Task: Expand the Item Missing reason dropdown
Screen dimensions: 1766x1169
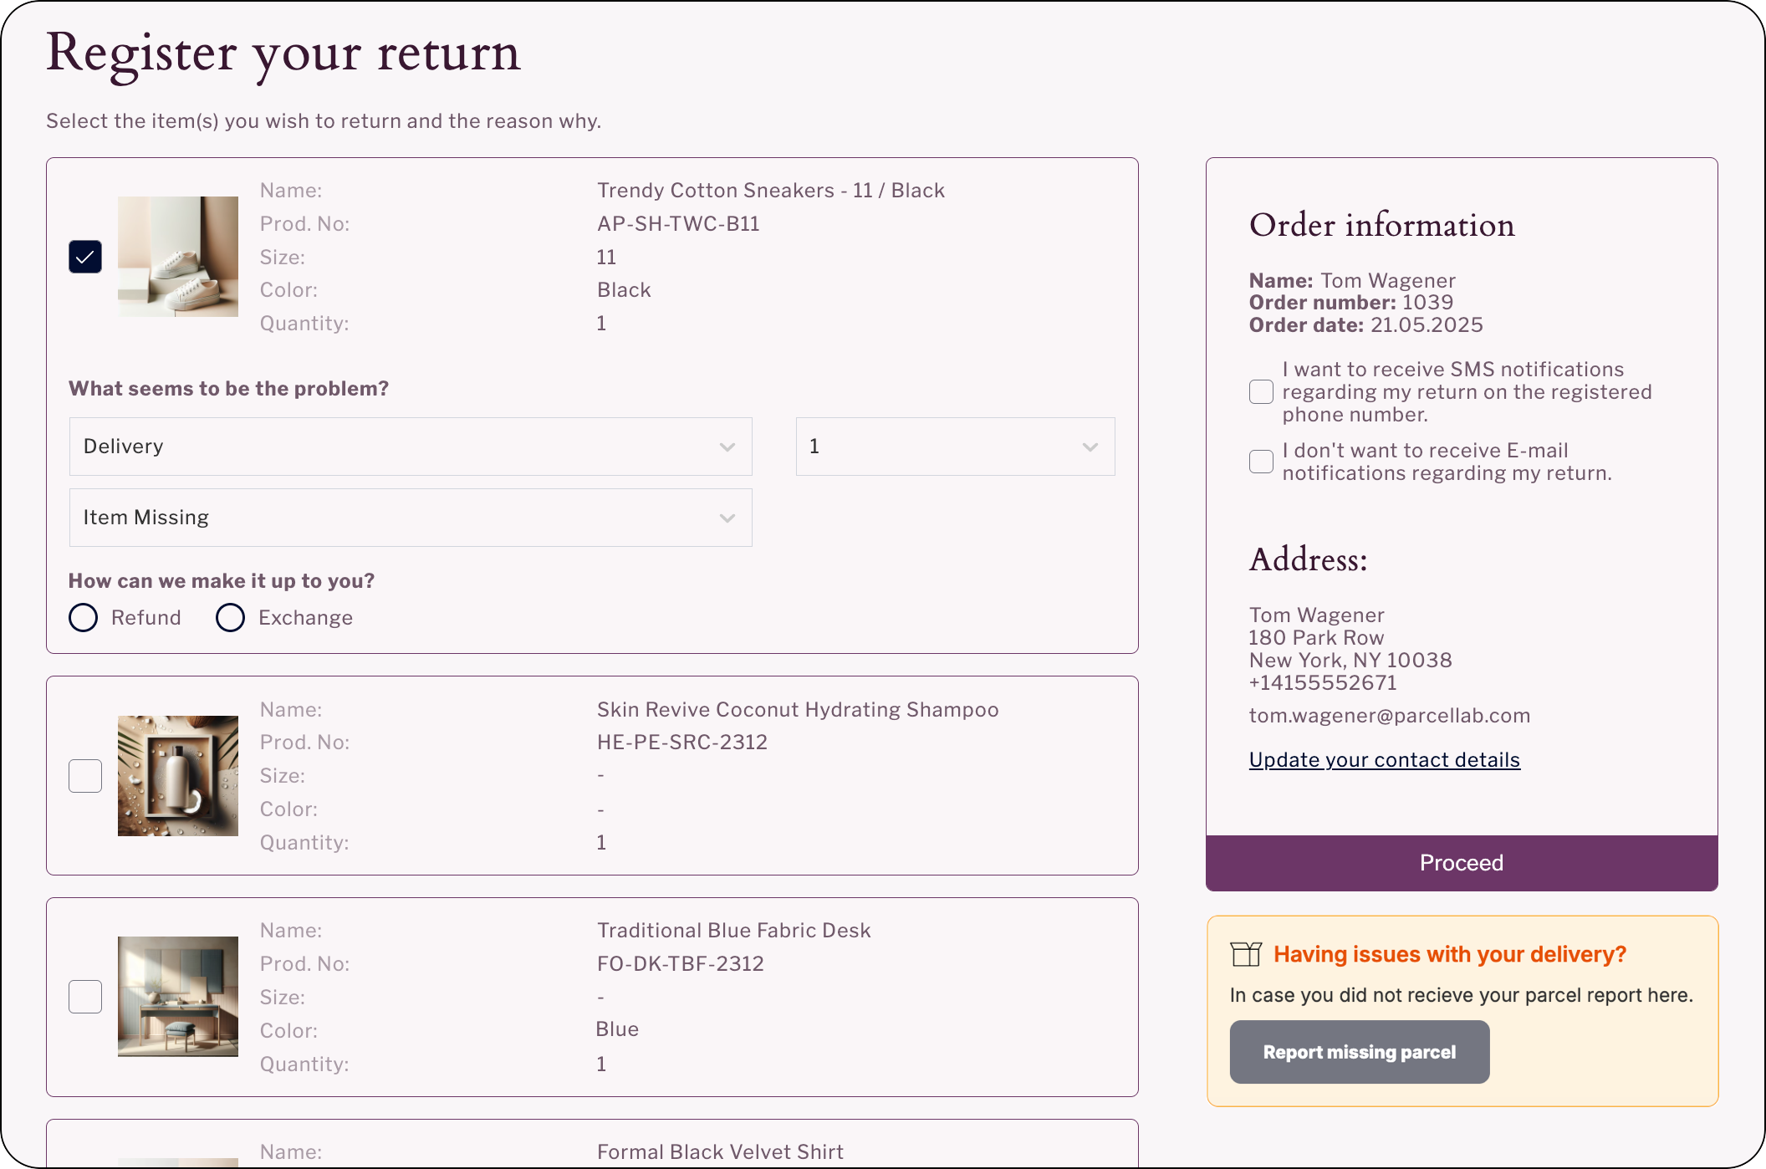Action: coord(411,518)
